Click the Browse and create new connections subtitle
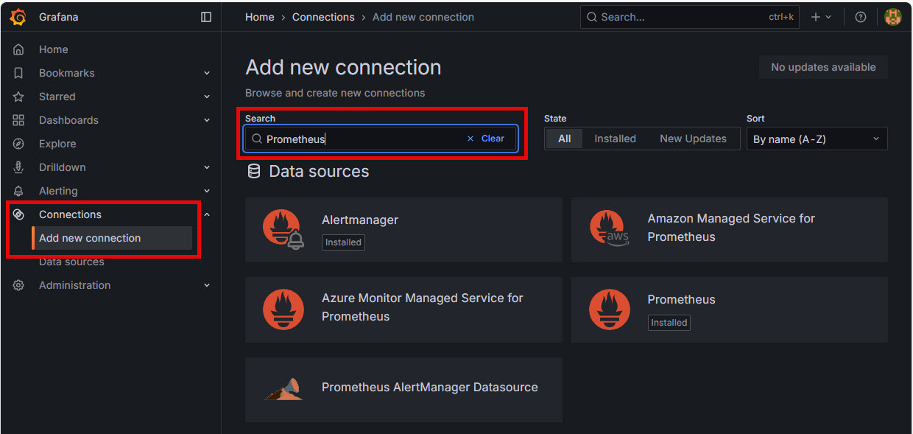Screen dimensions: 913x434 pyautogui.click(x=335, y=93)
